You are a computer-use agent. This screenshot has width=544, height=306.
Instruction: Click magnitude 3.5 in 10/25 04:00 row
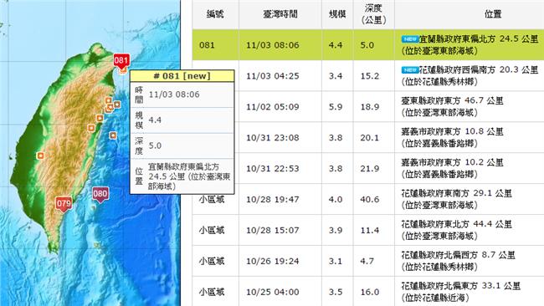(x=336, y=292)
